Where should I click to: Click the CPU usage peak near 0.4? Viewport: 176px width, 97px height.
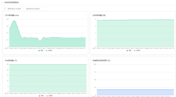(x=14, y=21)
